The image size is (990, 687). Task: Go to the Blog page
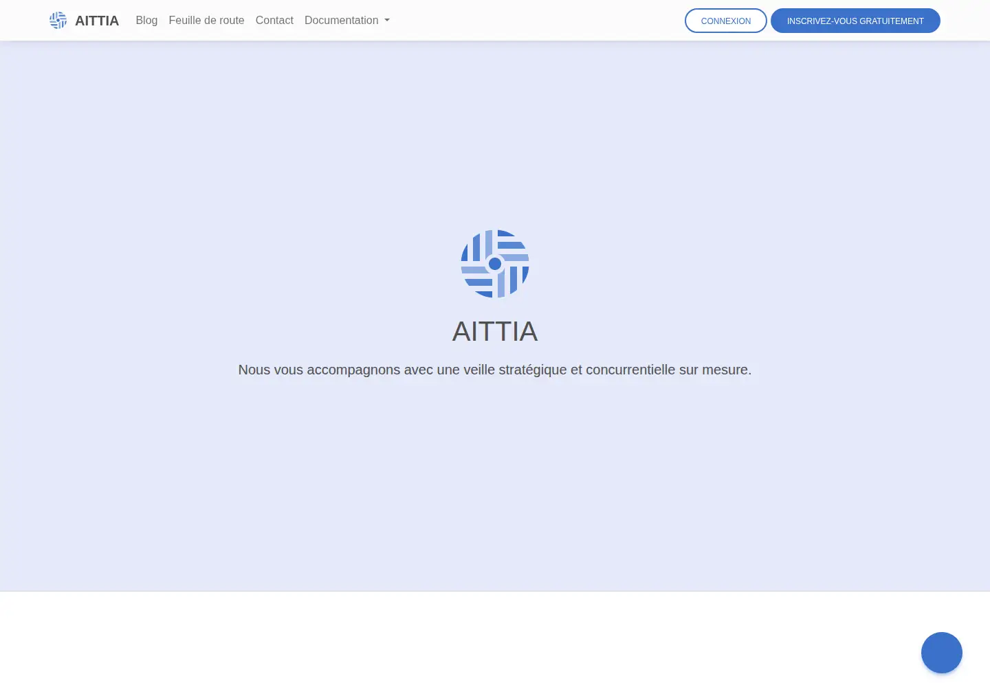pos(146,21)
